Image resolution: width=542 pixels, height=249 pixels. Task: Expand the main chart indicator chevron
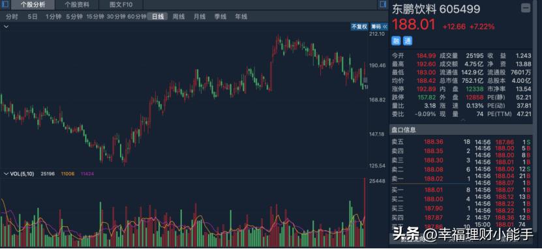click(6, 26)
